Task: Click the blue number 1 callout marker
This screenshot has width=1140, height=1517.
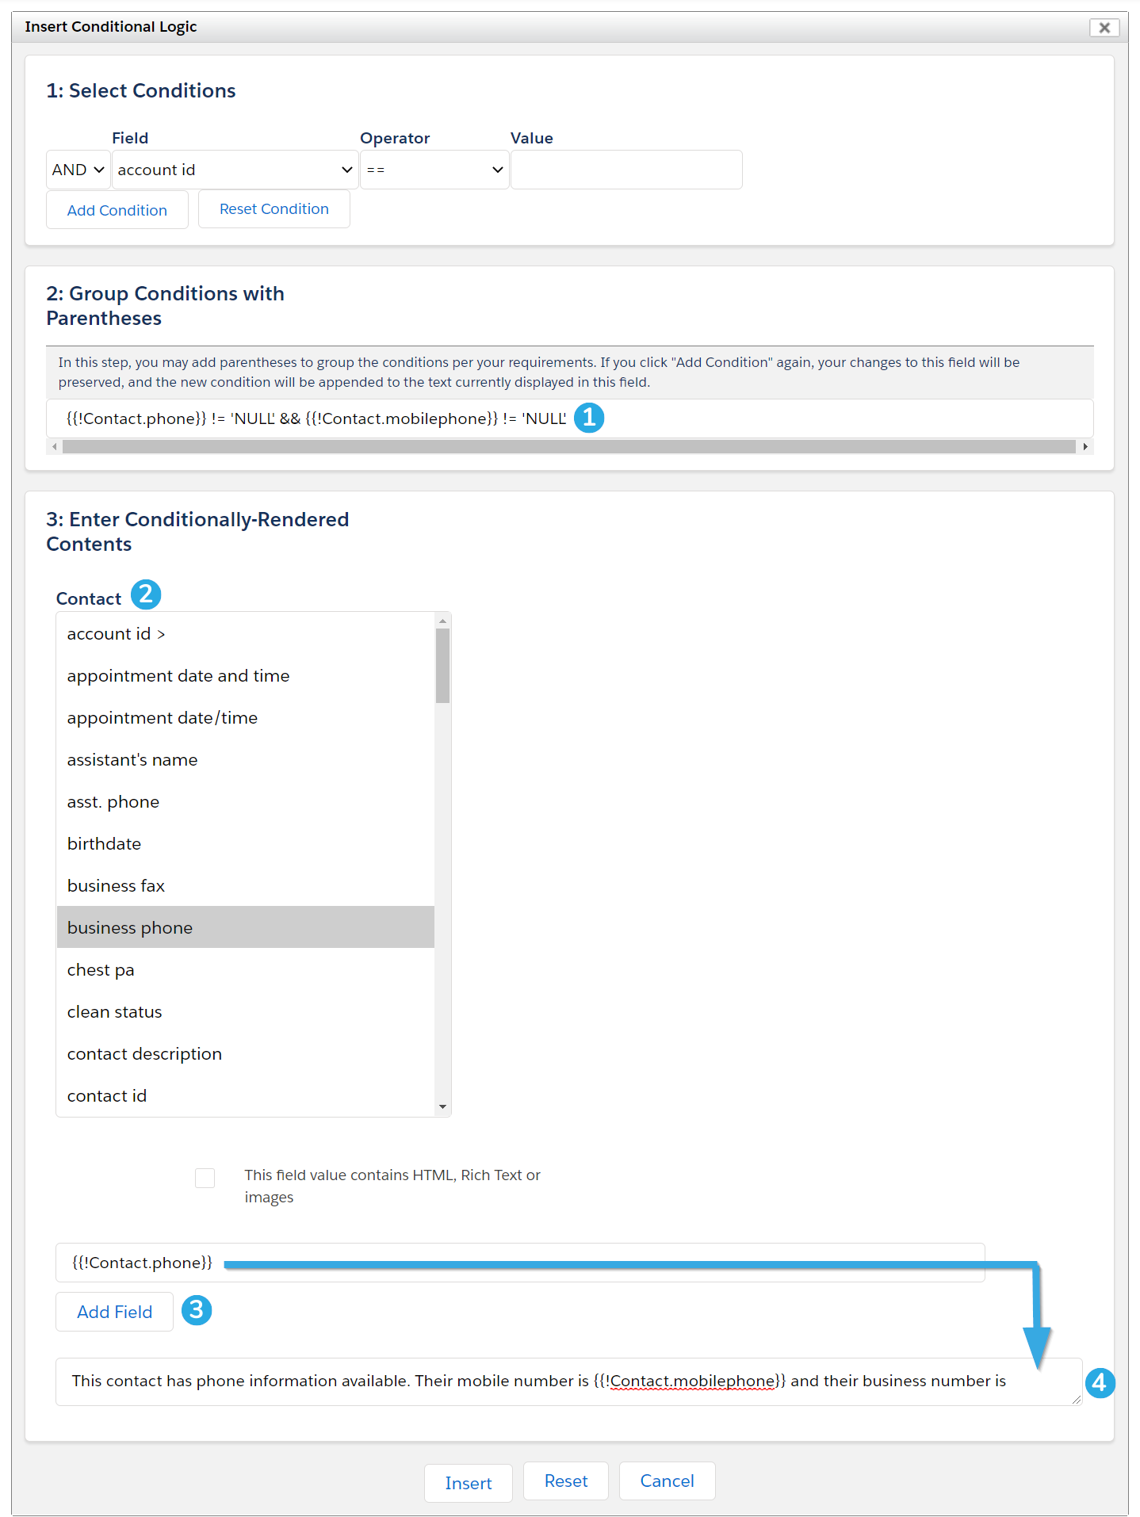Action: click(589, 418)
